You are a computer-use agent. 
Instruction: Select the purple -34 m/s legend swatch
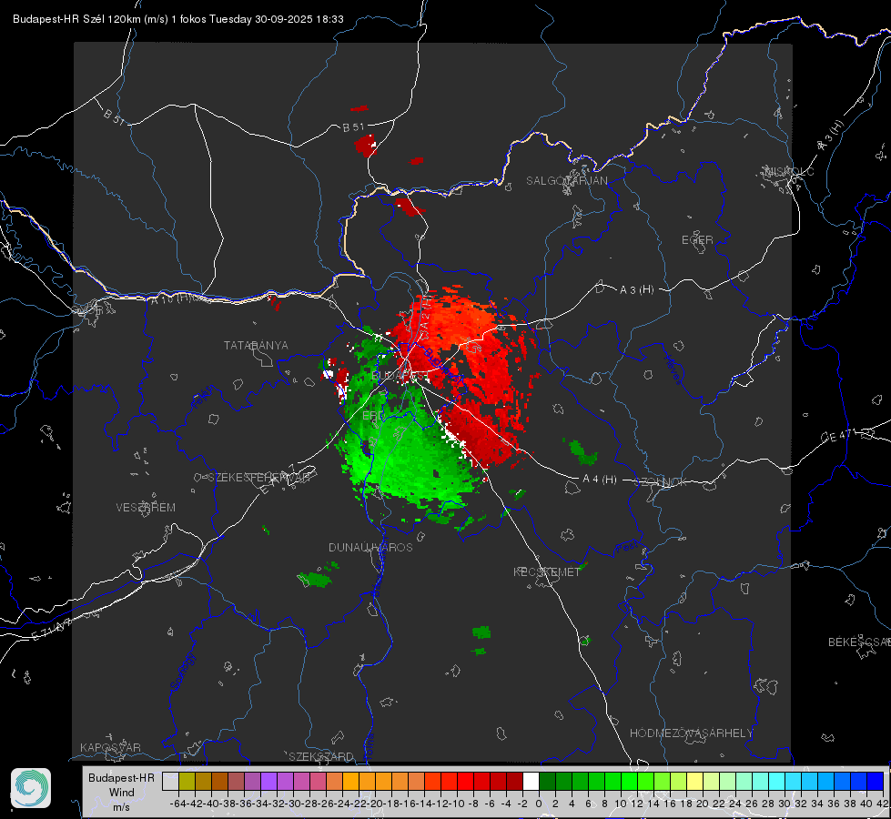pos(268,781)
